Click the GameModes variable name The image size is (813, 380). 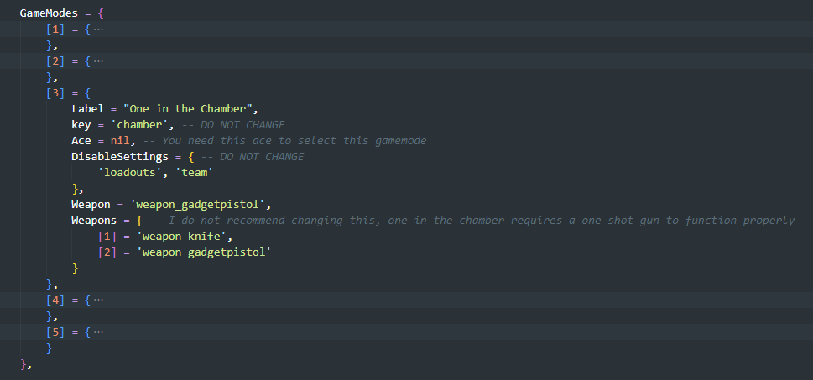49,13
